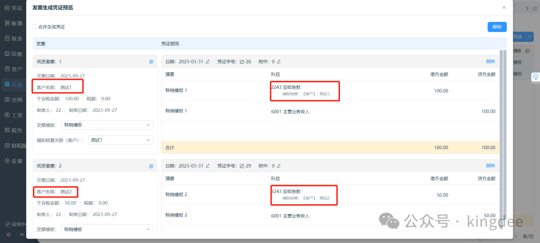Open 发票模板 dropdown for invoice 2
540x243 pixels.
[107, 229]
